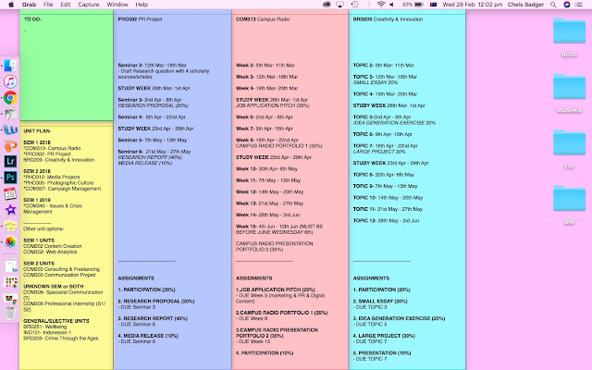Screen dimensions: 592x370
Task: Open the Notification Center icon
Action: 579,5
